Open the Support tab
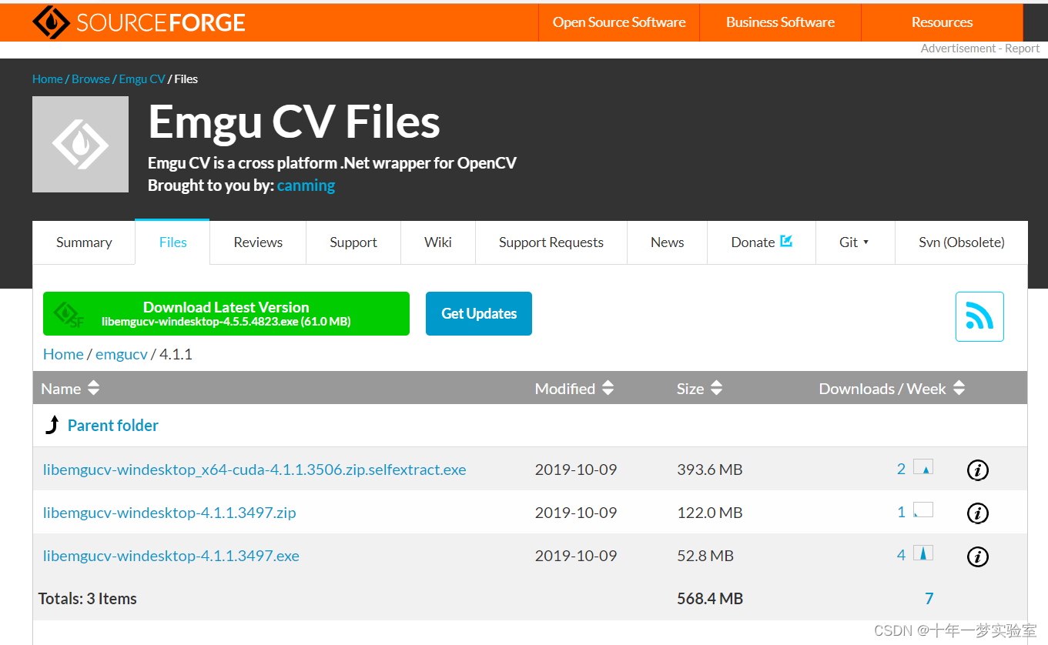 [x=353, y=242]
